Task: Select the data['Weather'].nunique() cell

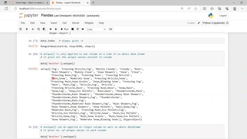Action: [x=132, y=132]
